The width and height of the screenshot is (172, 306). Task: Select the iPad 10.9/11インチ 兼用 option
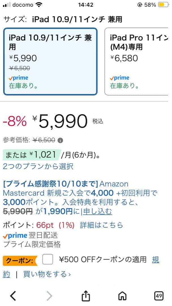pyautogui.click(x=50, y=59)
